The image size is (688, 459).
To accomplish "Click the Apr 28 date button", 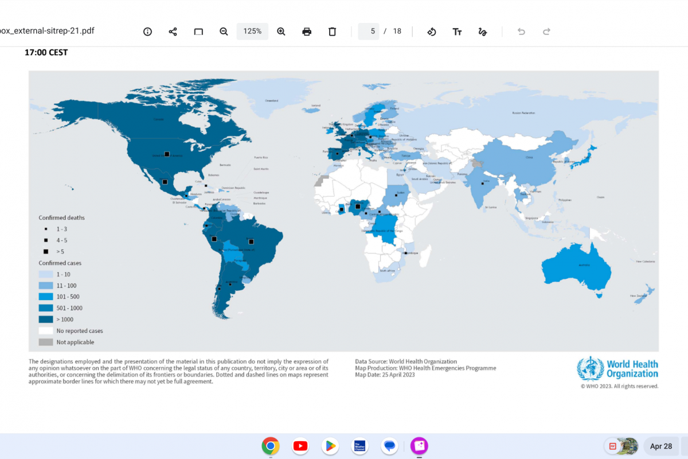I will tap(661, 446).
